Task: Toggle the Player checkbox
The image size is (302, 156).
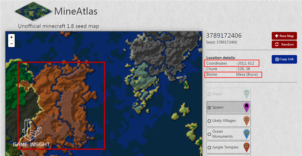Action: [x=210, y=94]
